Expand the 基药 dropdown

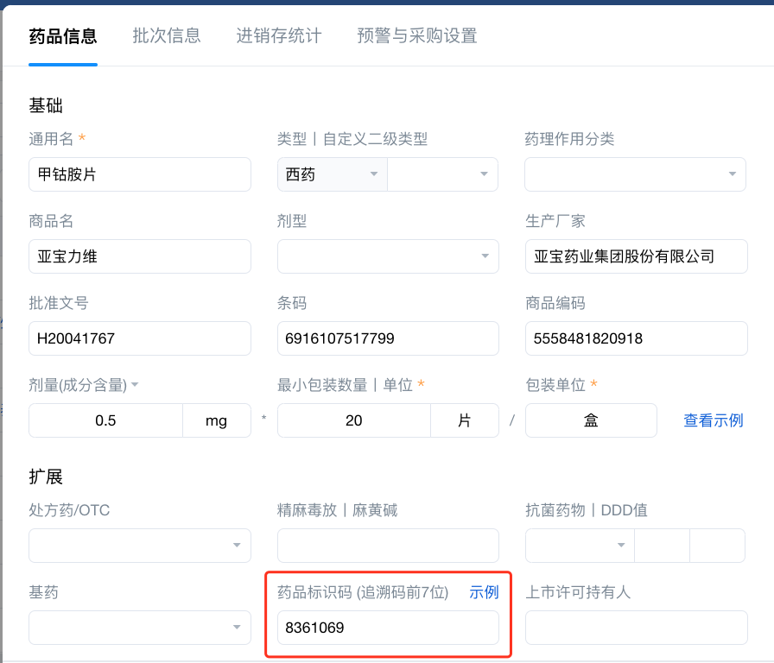pyautogui.click(x=140, y=628)
